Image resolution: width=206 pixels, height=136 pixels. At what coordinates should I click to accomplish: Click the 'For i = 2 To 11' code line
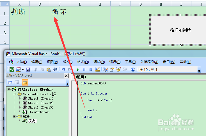click(100, 100)
